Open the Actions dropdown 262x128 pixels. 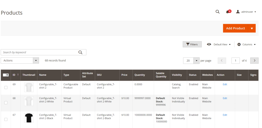coord(20,60)
